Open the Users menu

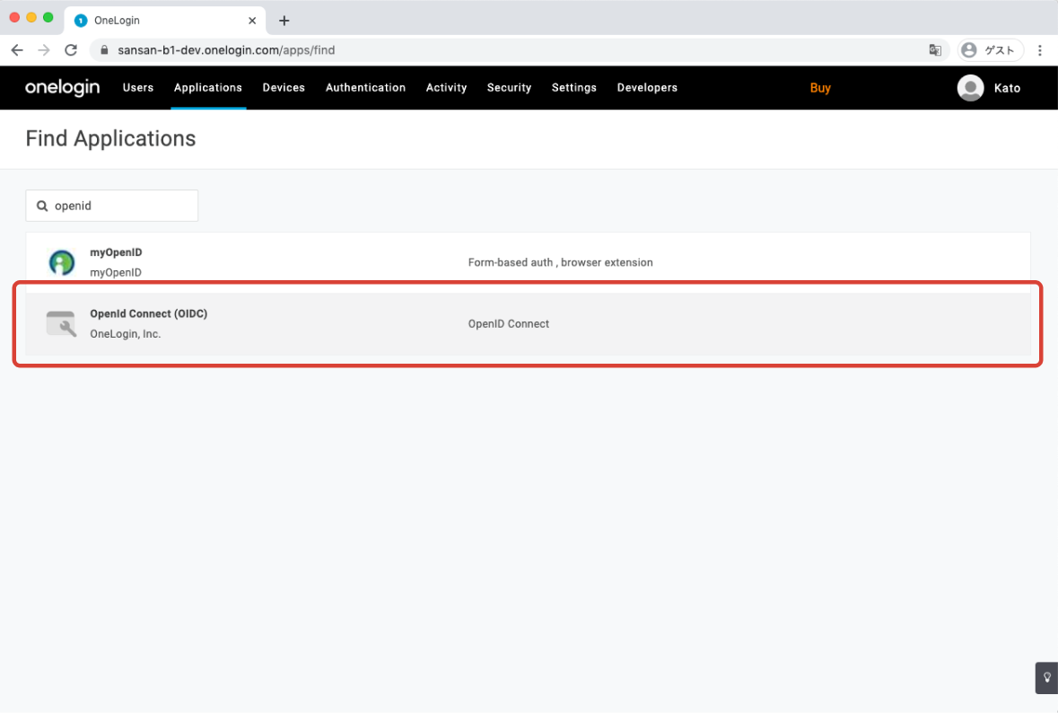[138, 88]
